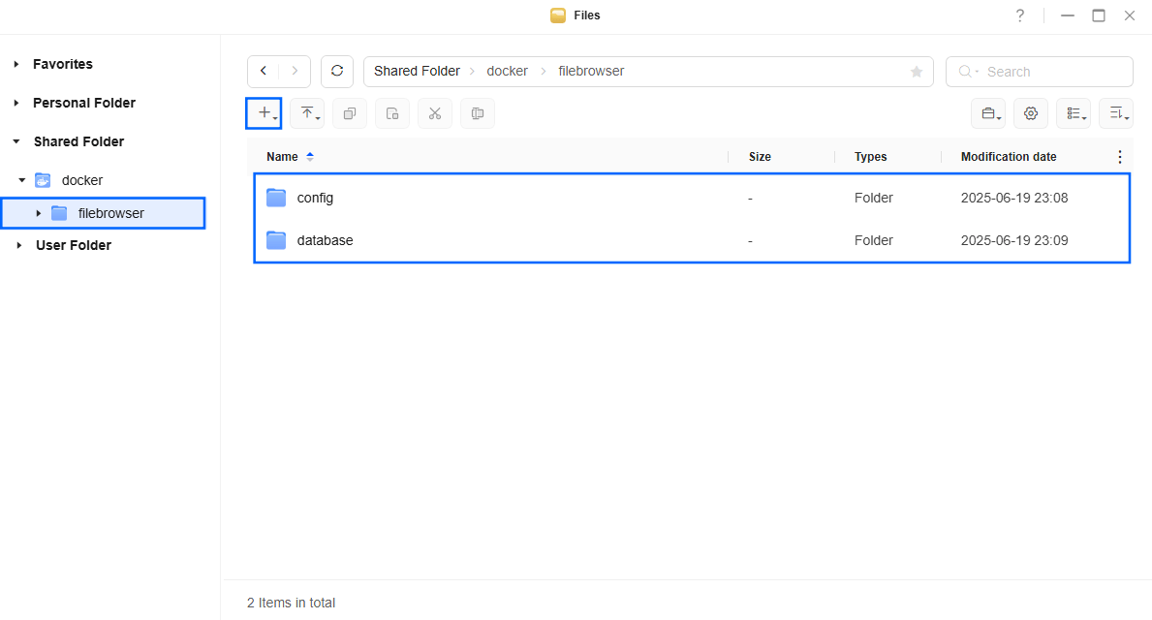Expand the filebrowser tree arrow

[x=38, y=213]
